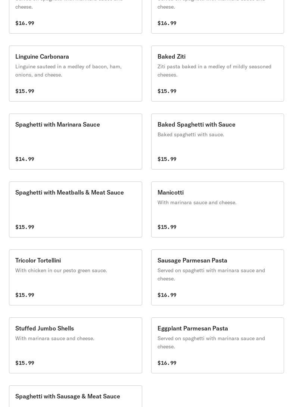Click the Baked Ziti mildly seasoned cheeses description

(x=214, y=71)
